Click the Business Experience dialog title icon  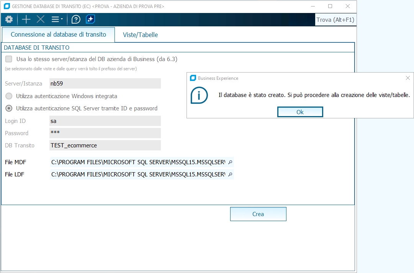[x=193, y=78]
